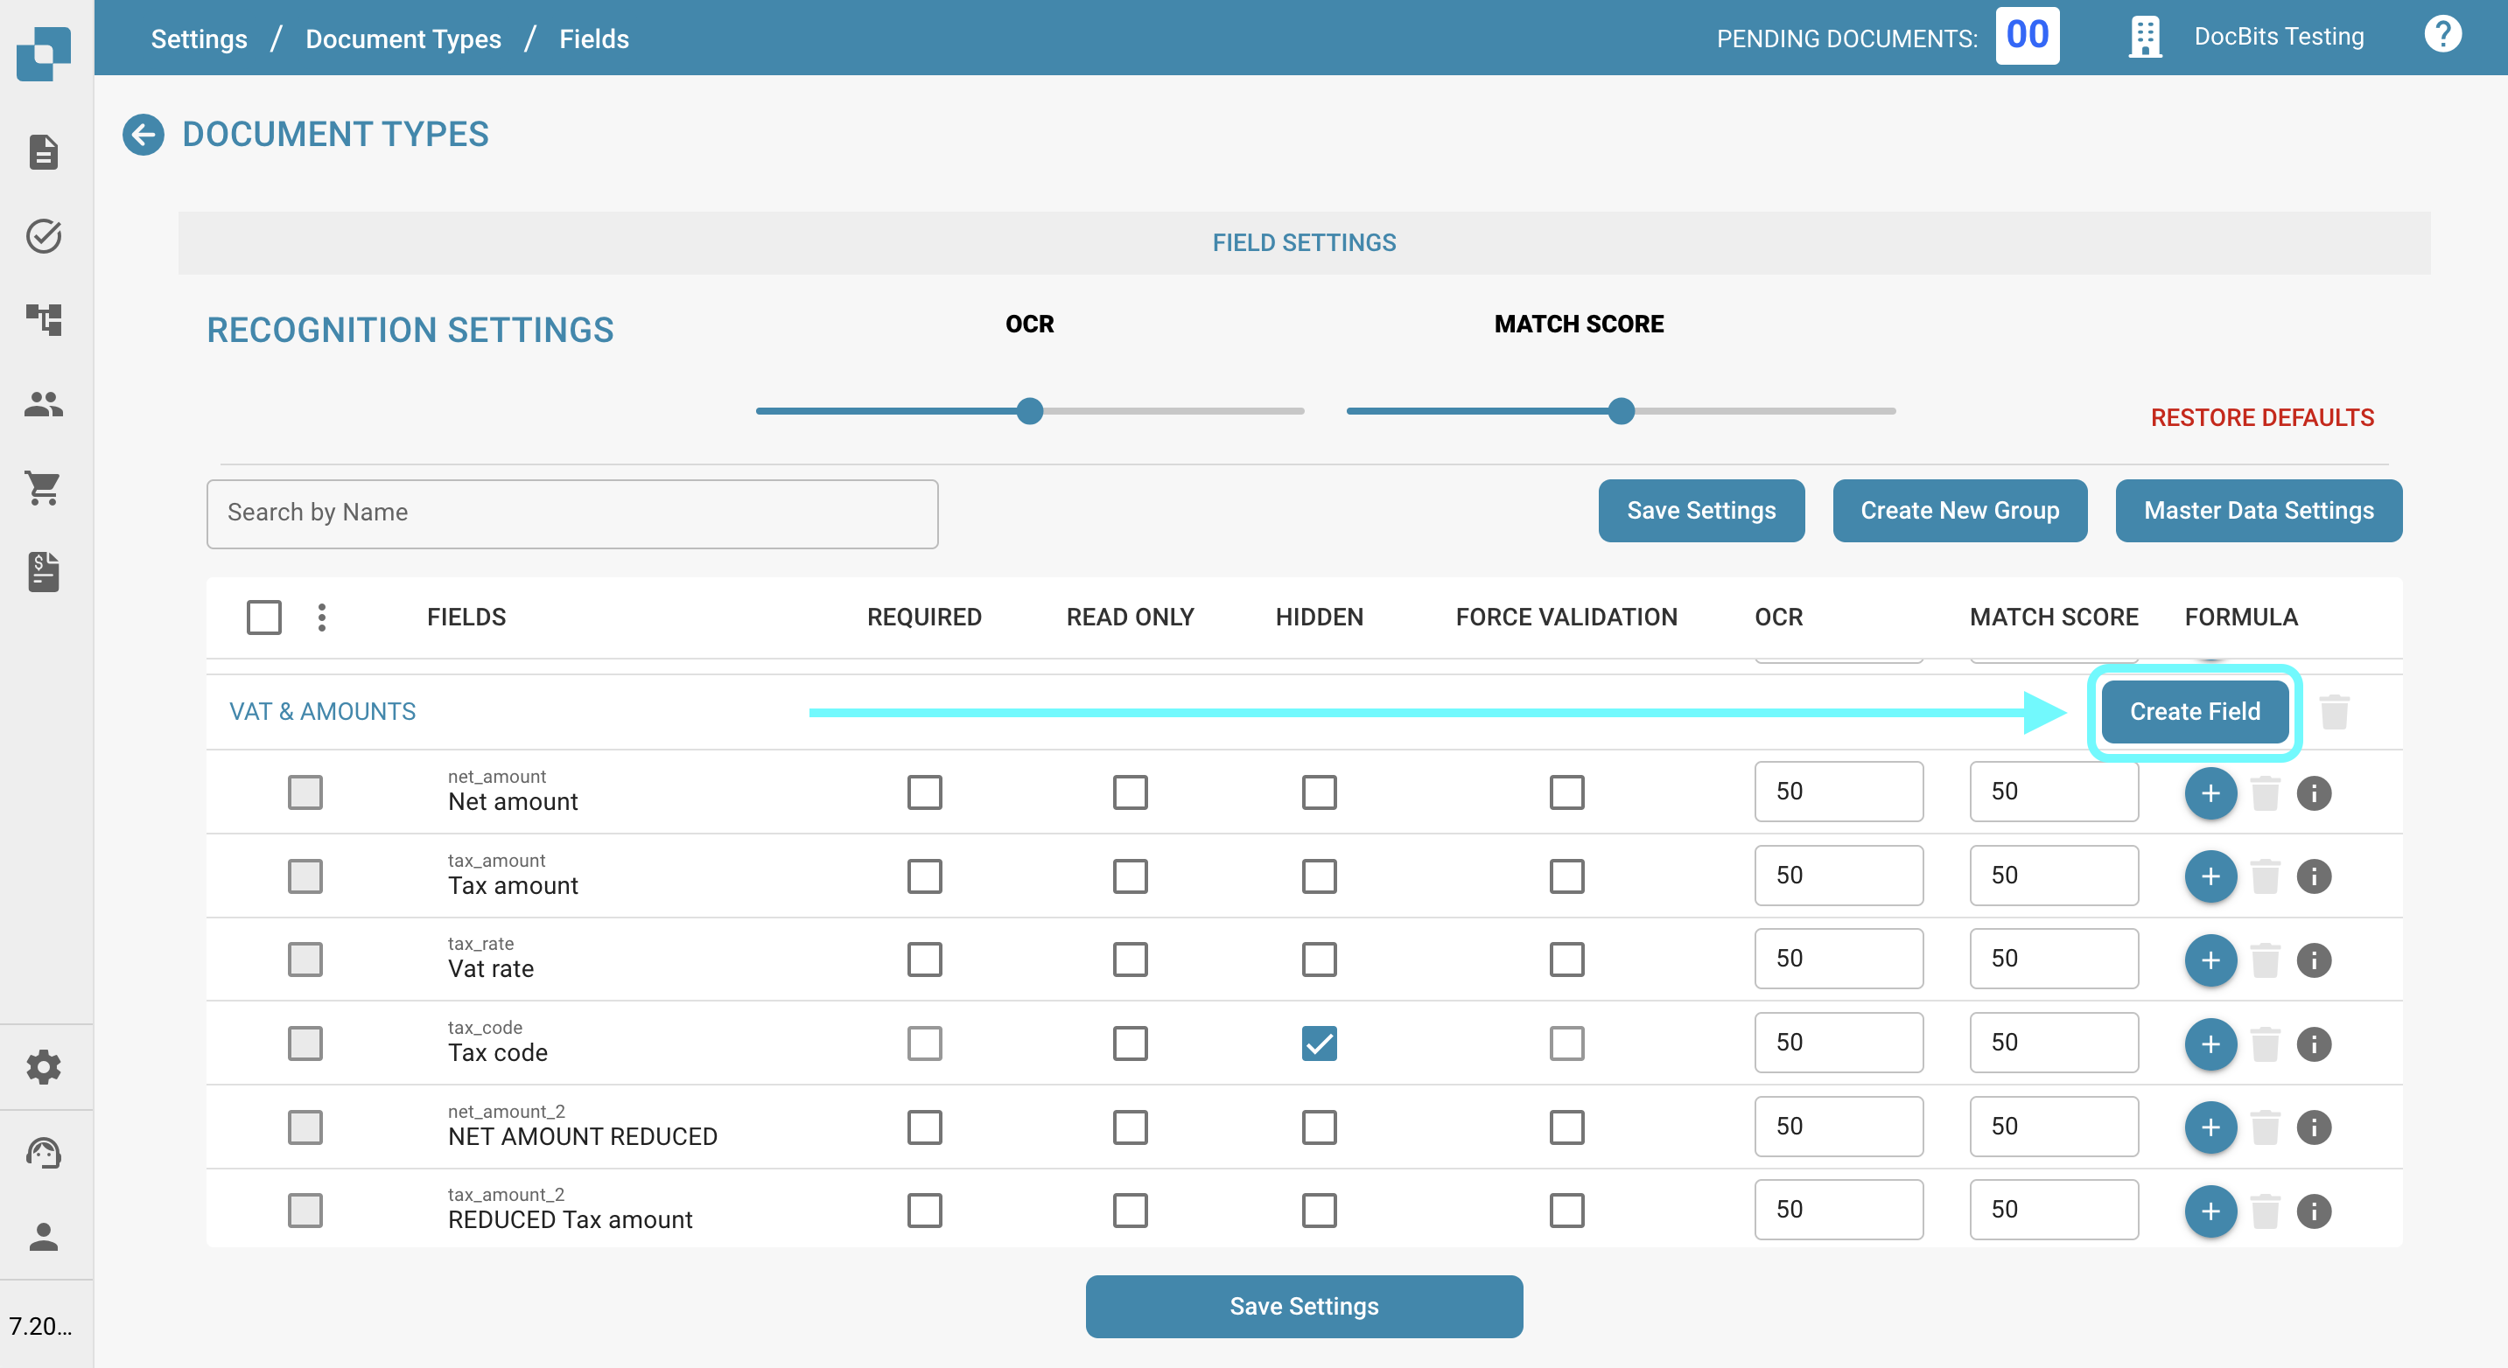The width and height of the screenshot is (2508, 1368).
Task: Click the back arrow next to Document Types
Action: pyautogui.click(x=144, y=135)
